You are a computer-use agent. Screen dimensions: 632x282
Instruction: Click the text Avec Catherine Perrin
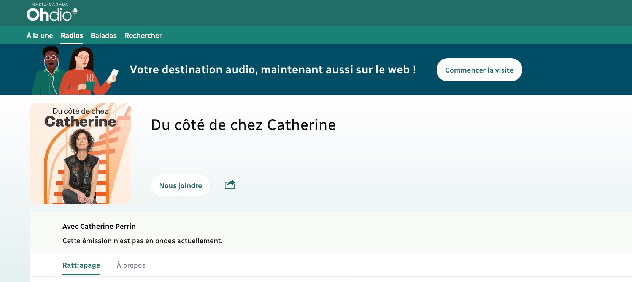click(x=99, y=227)
